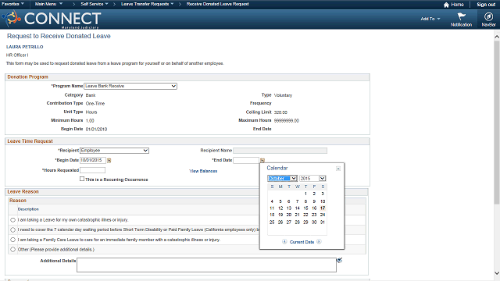Click the End Date input field

tap(246, 160)
